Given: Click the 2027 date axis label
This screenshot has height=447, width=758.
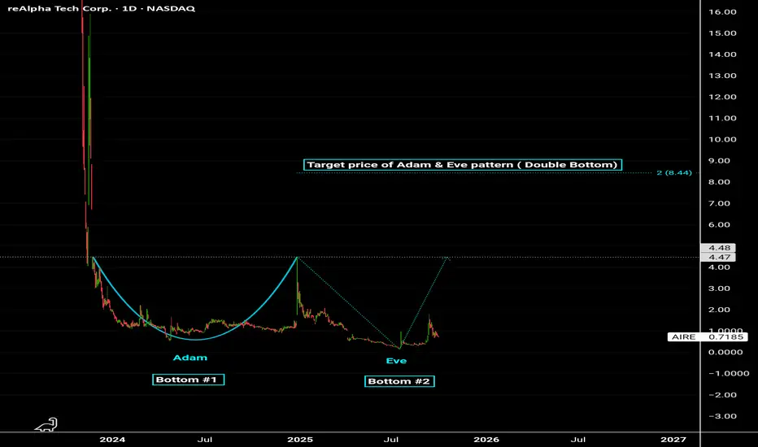Looking at the screenshot, I should coord(673,439).
